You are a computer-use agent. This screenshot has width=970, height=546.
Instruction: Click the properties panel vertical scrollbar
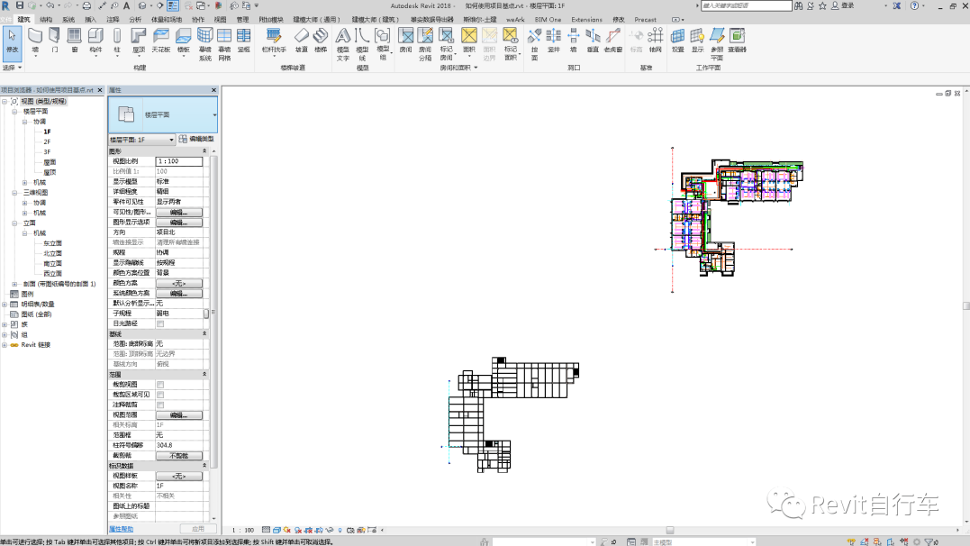(214, 312)
